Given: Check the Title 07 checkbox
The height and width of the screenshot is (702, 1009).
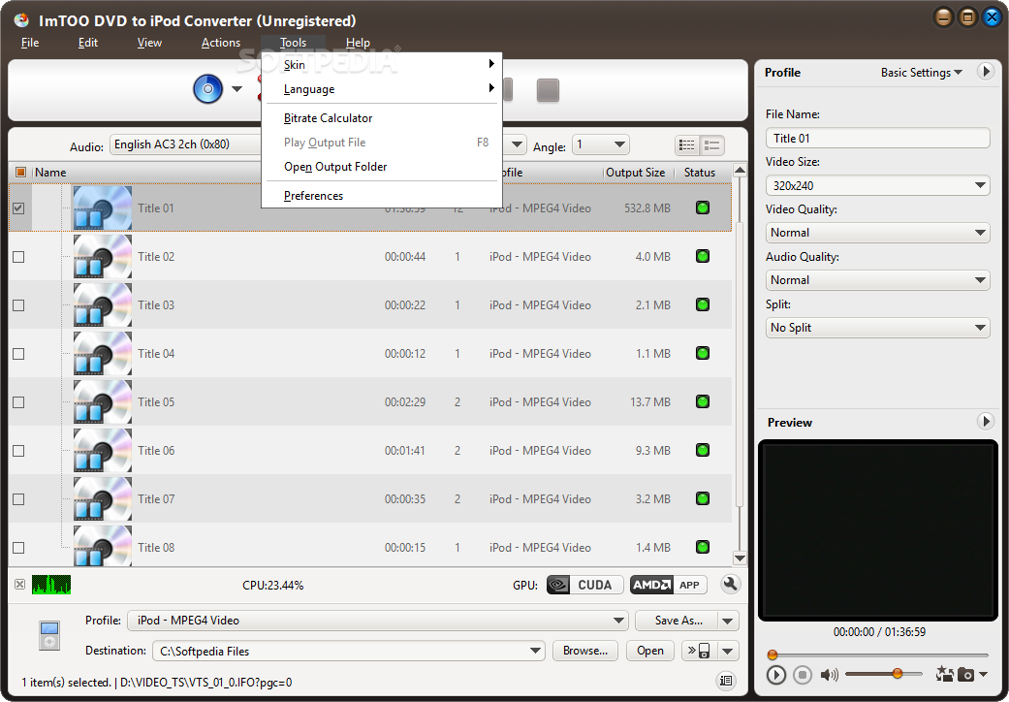Looking at the screenshot, I should pyautogui.click(x=18, y=499).
